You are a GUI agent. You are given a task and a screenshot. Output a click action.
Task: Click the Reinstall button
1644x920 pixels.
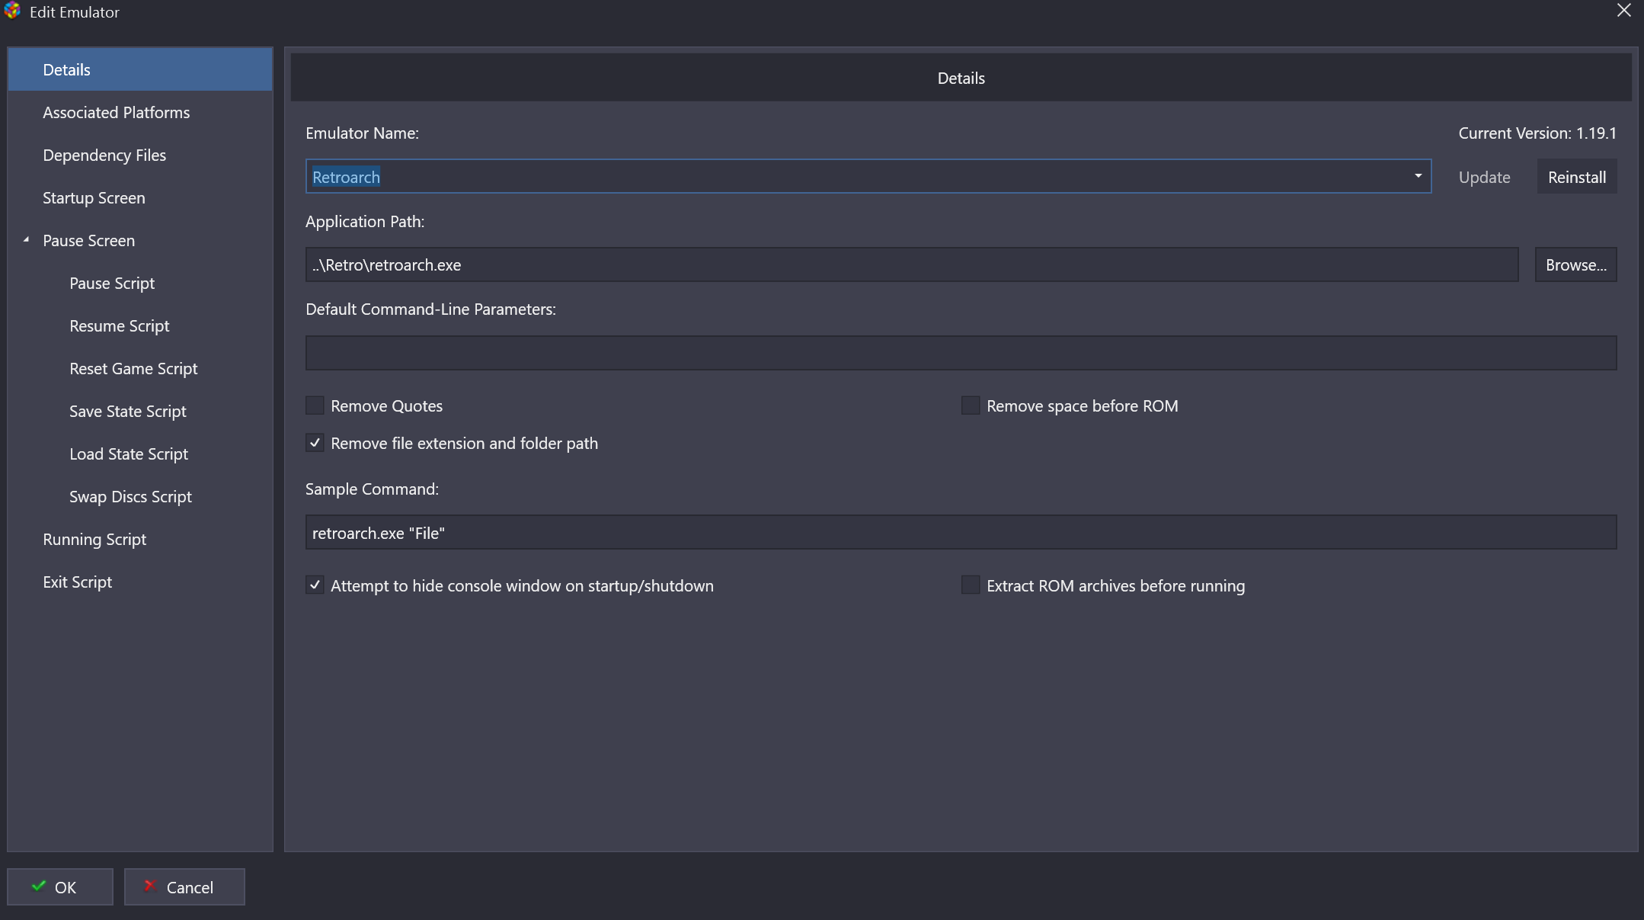(1577, 177)
